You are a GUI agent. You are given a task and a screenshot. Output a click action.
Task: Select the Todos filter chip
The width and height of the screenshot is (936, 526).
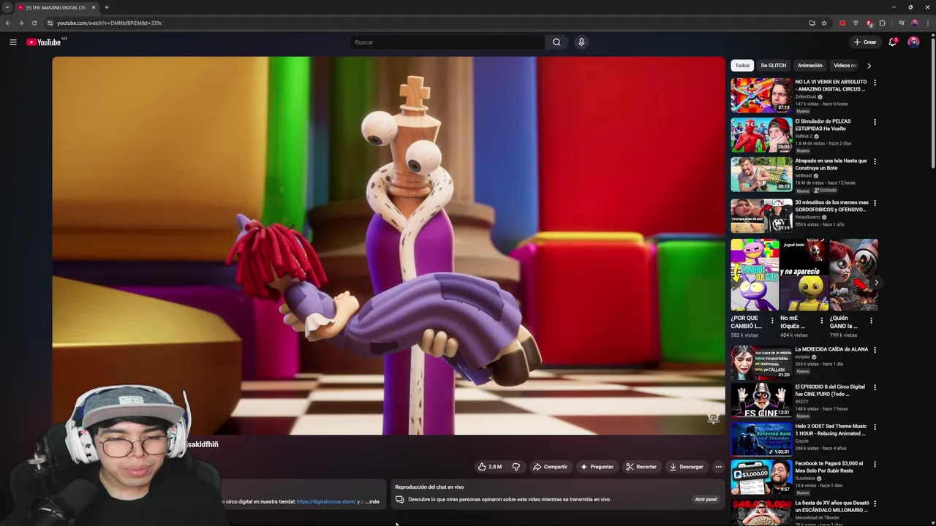pyautogui.click(x=742, y=66)
